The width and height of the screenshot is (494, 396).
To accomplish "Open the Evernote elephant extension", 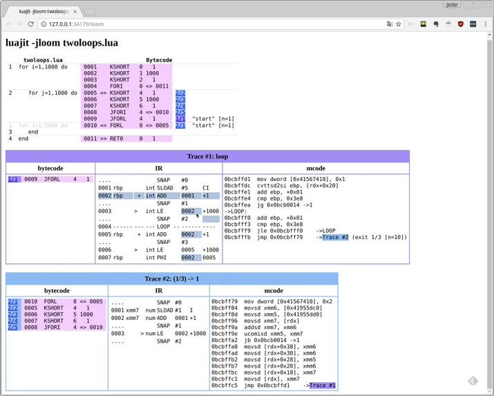I will [436, 24].
